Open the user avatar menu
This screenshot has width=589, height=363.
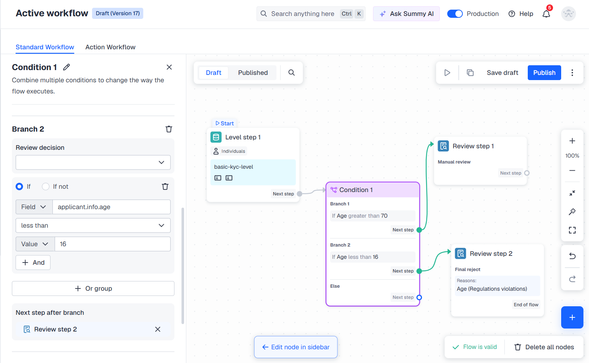click(x=569, y=14)
